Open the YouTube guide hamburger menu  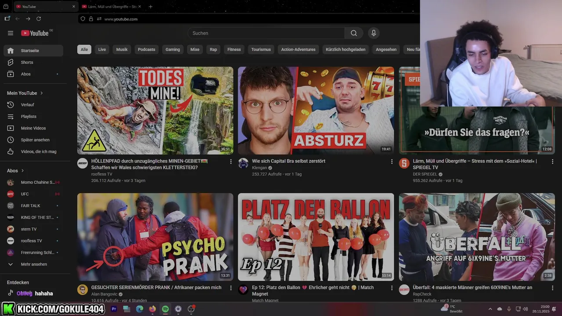[11, 33]
